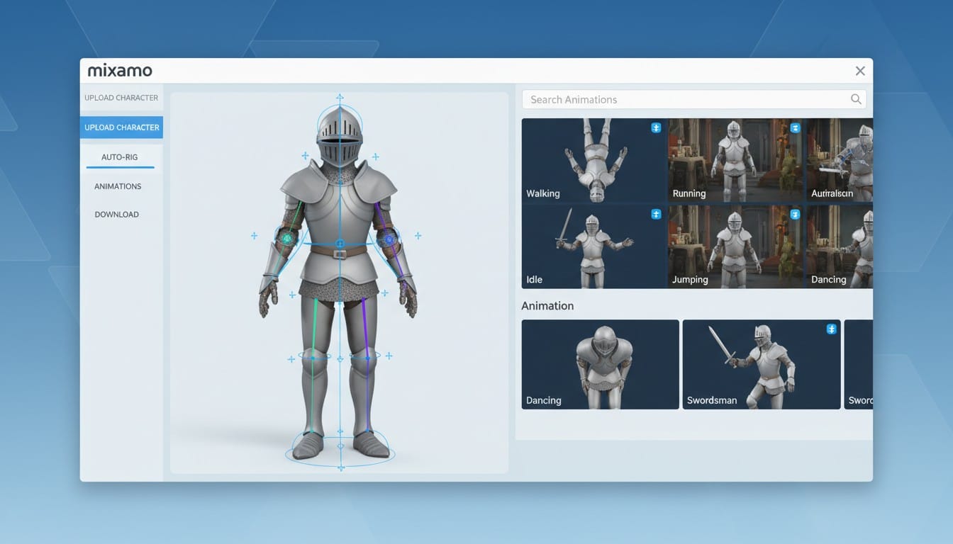Open the Dancing thumbnail below the Animation heading
The height and width of the screenshot is (544, 953).
click(x=600, y=364)
